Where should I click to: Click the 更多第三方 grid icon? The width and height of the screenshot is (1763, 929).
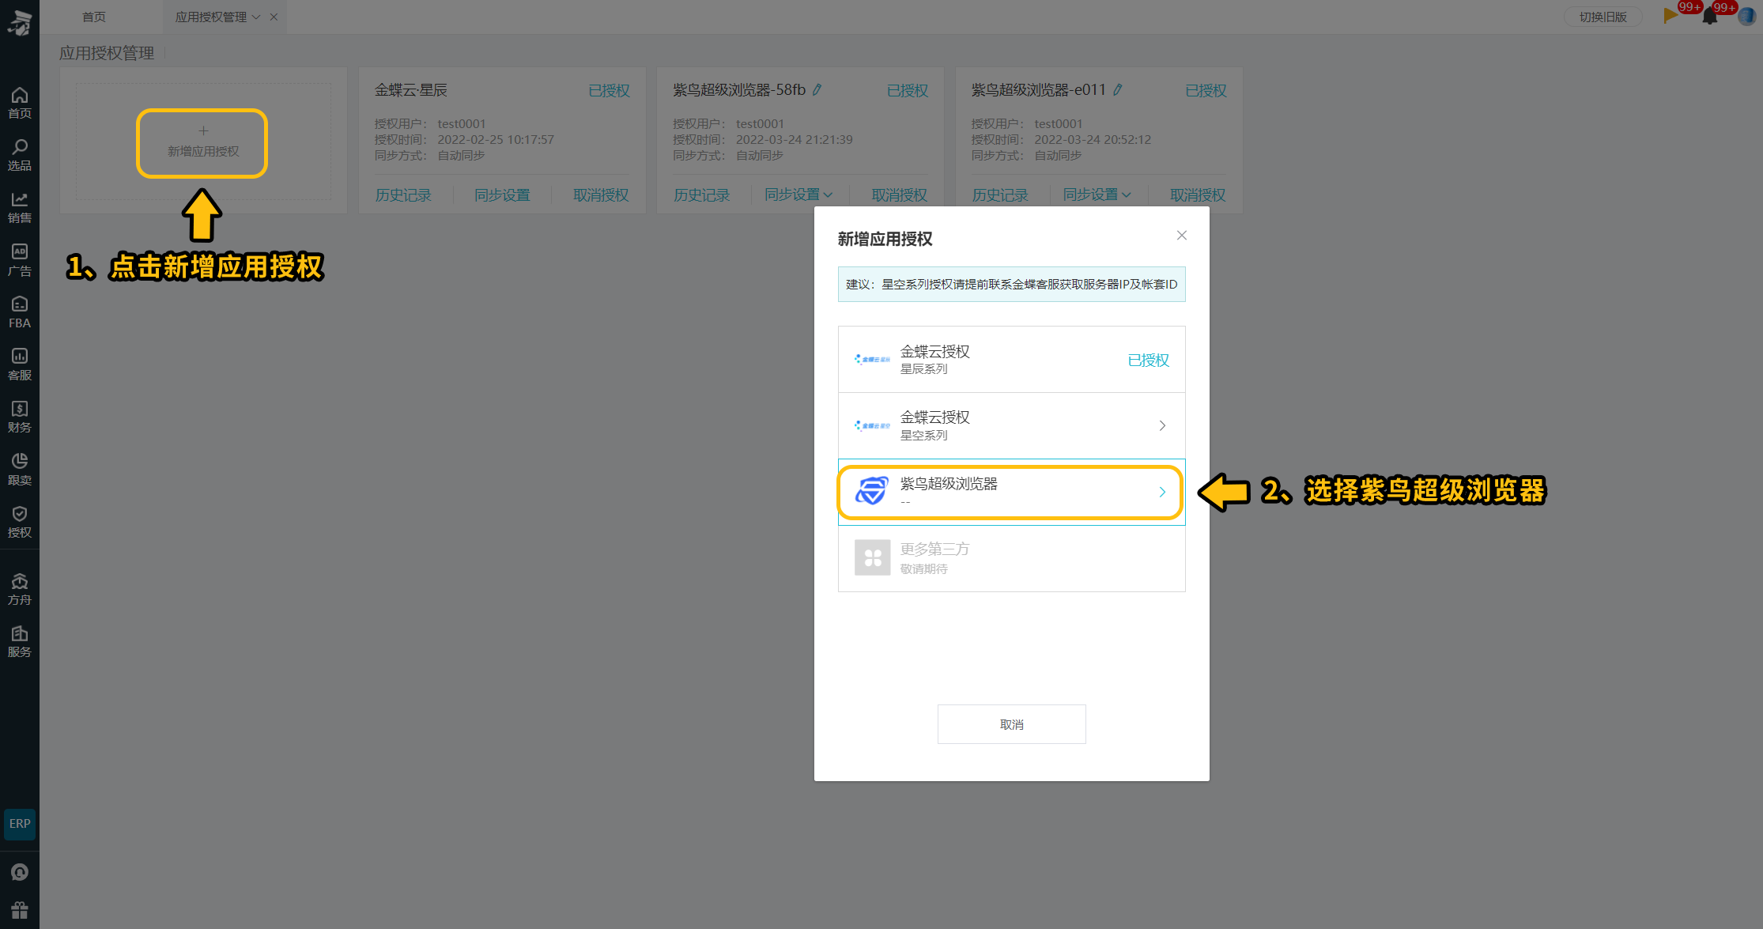873,558
